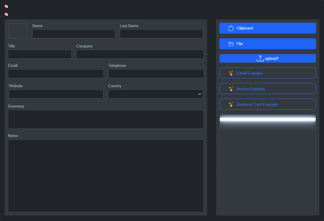
Task: Open the Country dropdown
Action: [156, 94]
